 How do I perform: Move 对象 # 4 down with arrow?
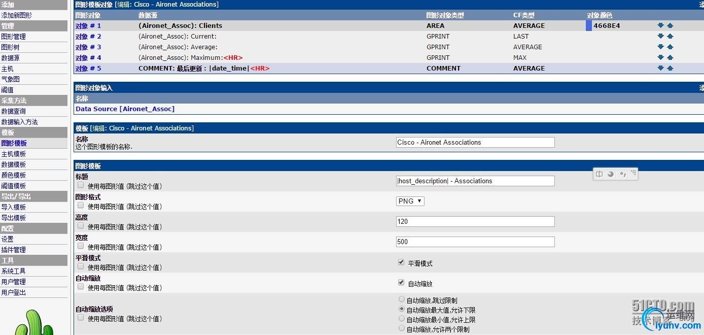tap(660, 57)
